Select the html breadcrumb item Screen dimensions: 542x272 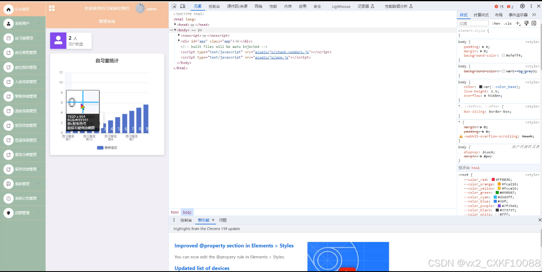[x=175, y=212]
